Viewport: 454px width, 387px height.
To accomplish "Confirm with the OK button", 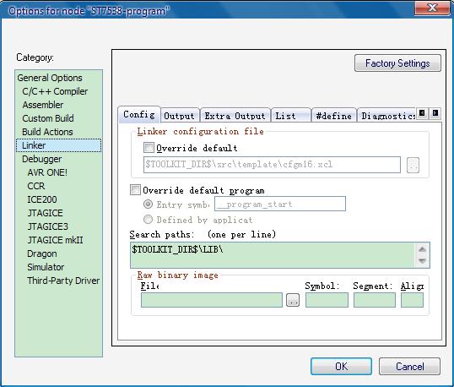I will tap(342, 366).
